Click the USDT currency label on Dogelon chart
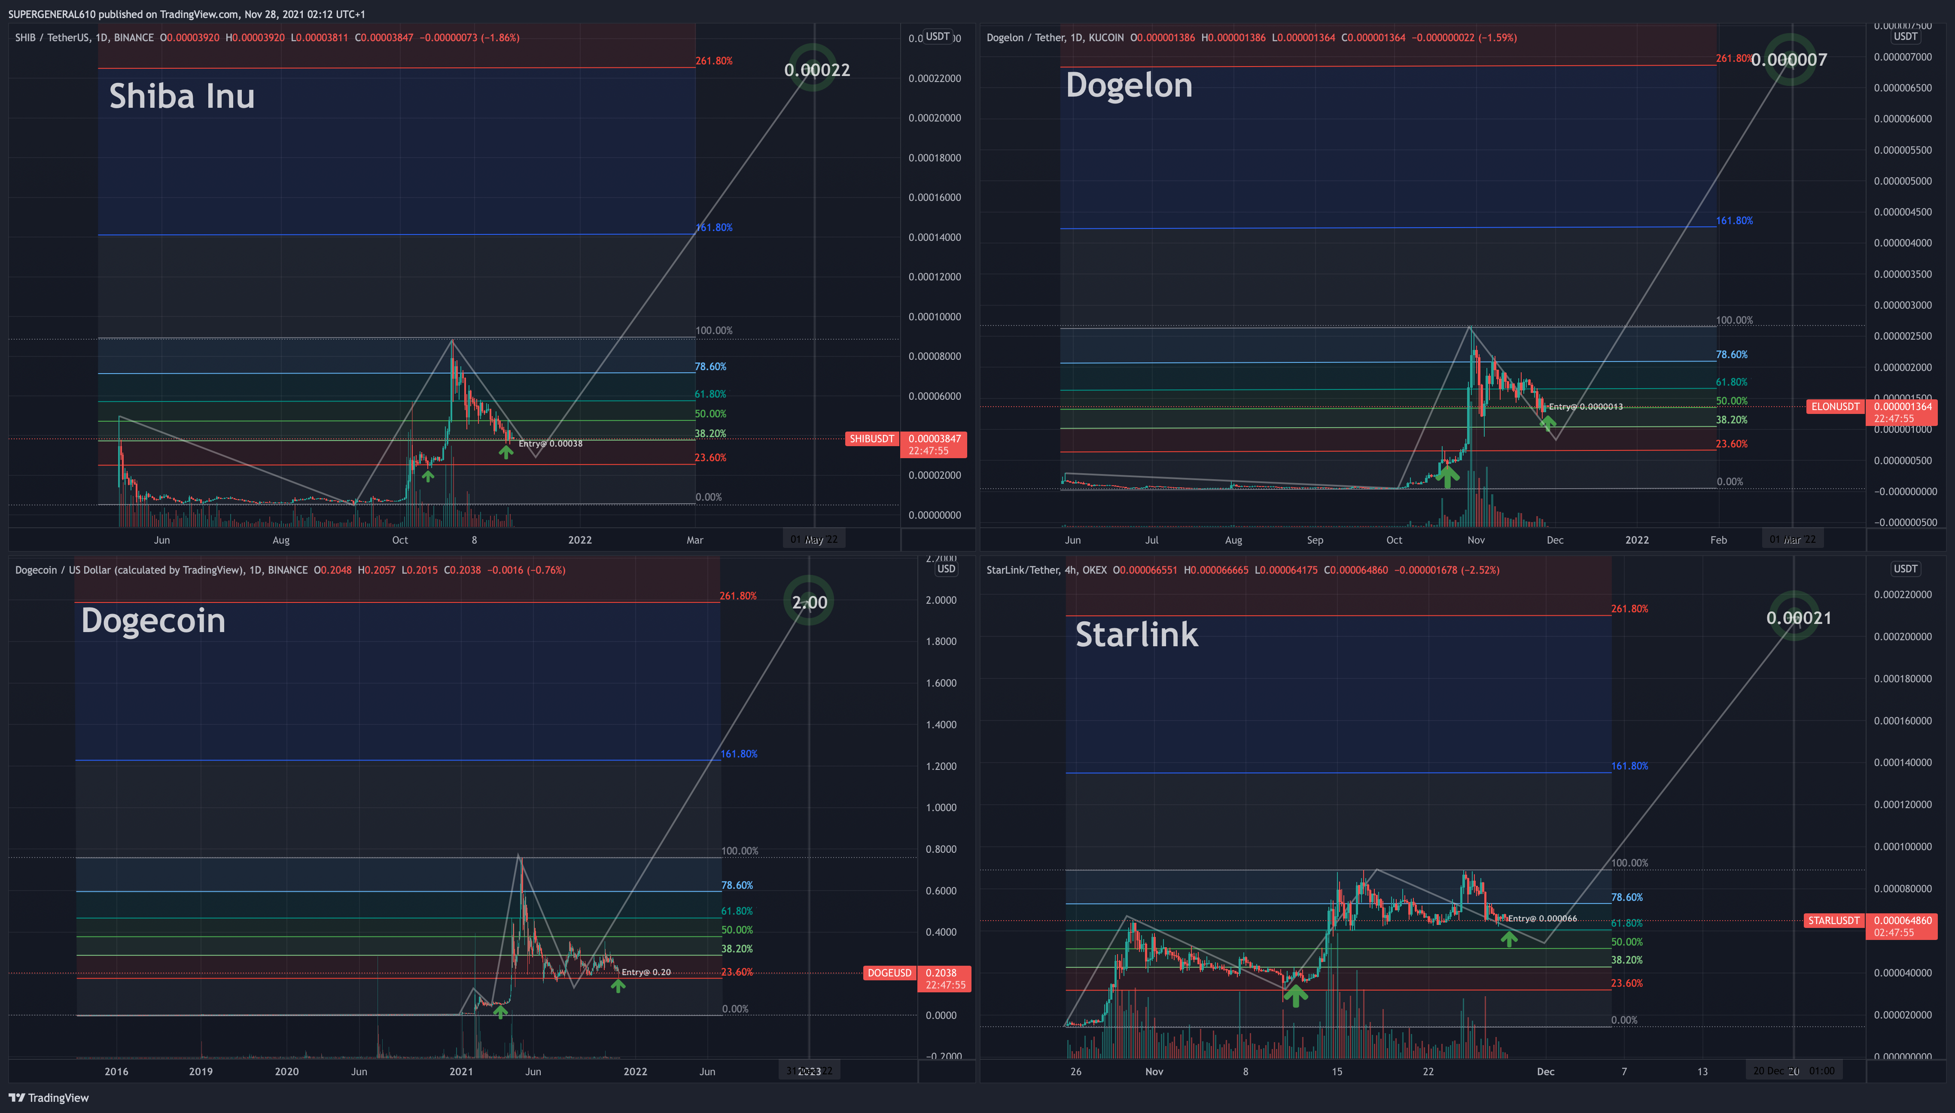Viewport: 1955px width, 1113px height. [x=1905, y=36]
